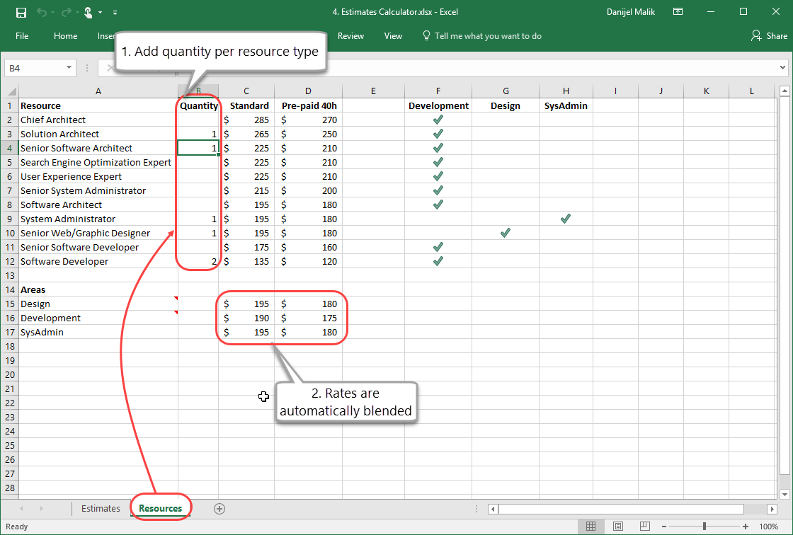Click the Design checkmark for Senior Web/Graphic Designer
793x535 pixels.
[505, 233]
